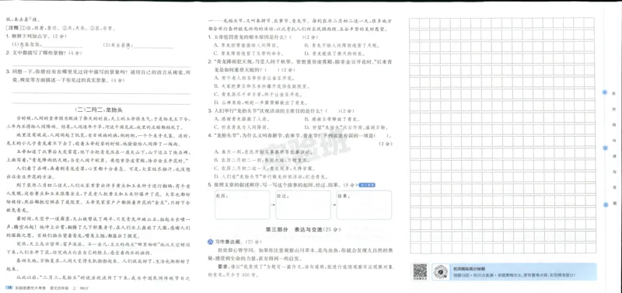Click question 3 人们举行龙抬头节庆祝活动
Image resolution: width=622 pixels, height=293 pixels.
281,110
